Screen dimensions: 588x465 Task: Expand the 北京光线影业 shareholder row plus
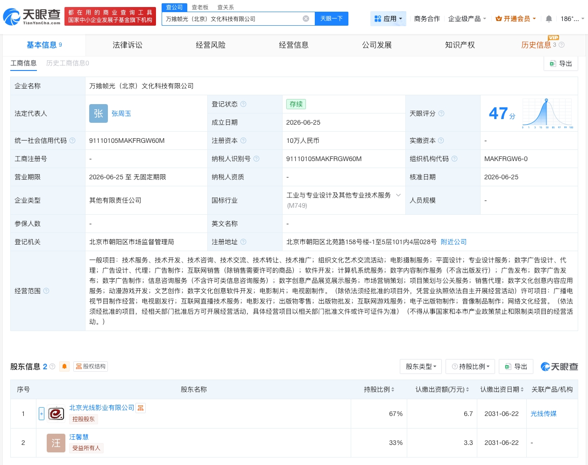click(x=42, y=414)
